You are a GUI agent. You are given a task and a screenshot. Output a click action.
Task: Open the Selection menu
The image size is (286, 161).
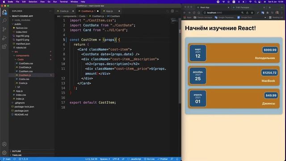33,2
